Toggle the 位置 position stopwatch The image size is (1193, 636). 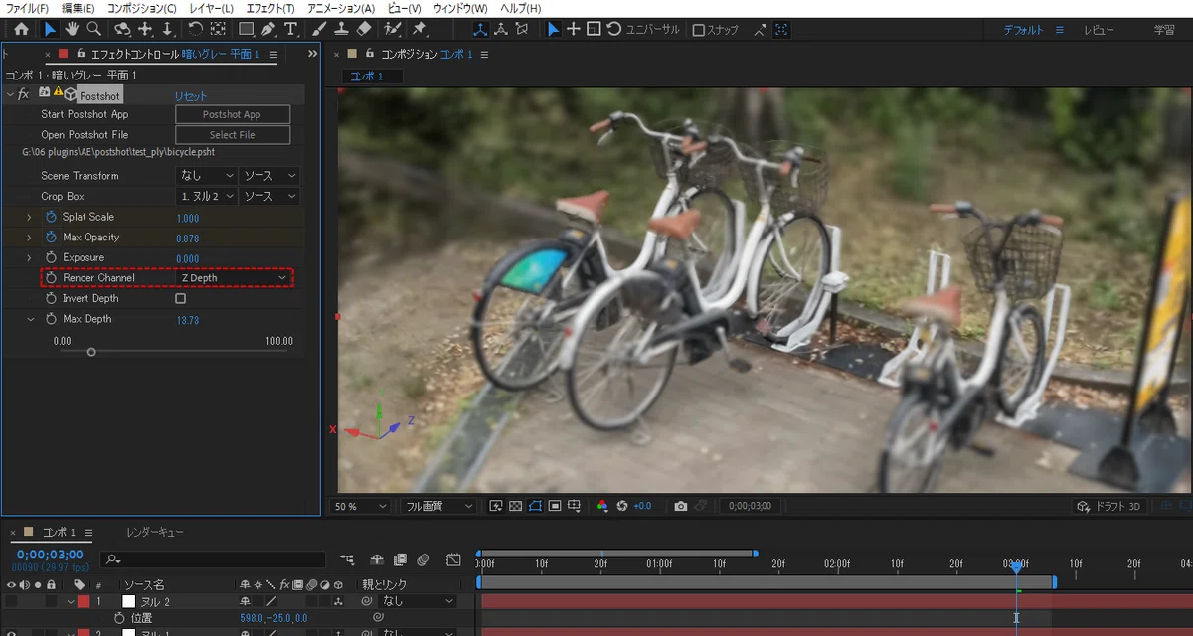click(x=119, y=618)
